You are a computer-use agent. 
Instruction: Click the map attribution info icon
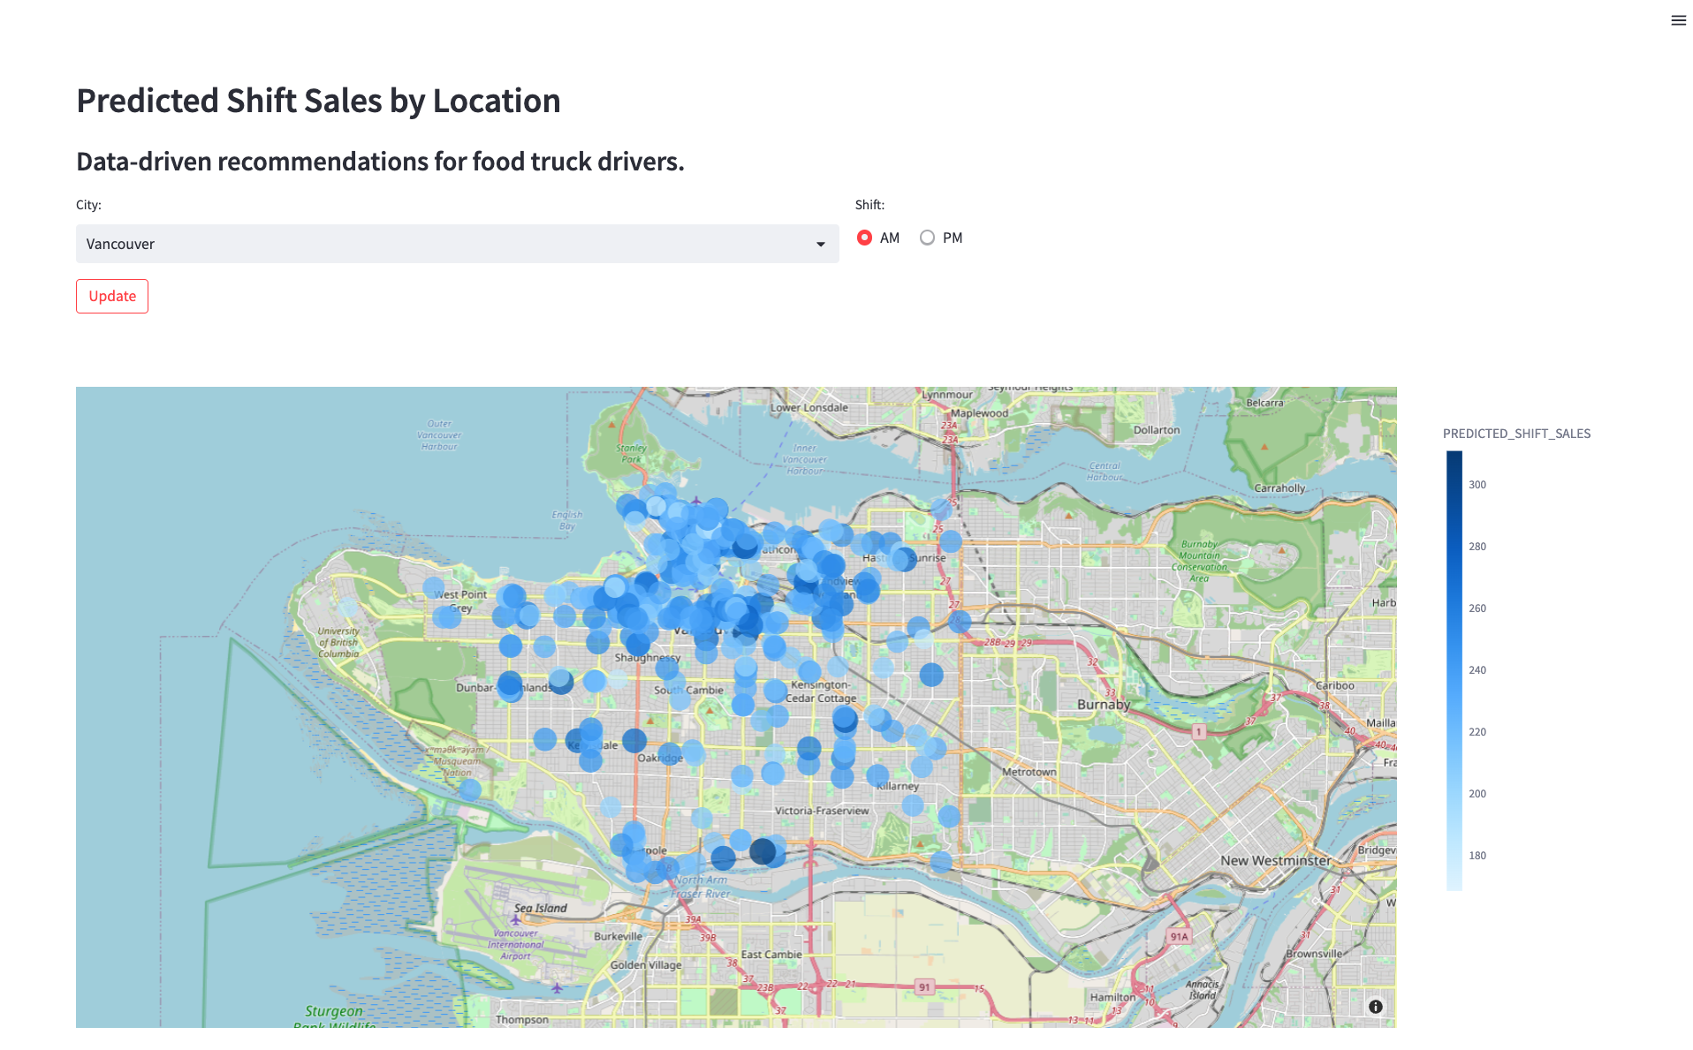[x=1375, y=1007]
